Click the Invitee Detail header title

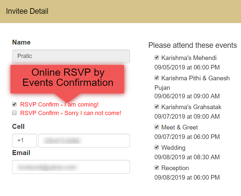pos(27,11)
